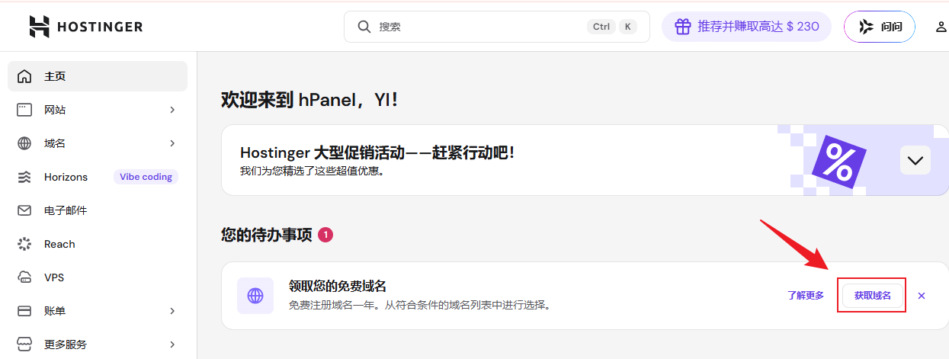
Task: Click the Horizons waves icon
Action: pos(24,177)
